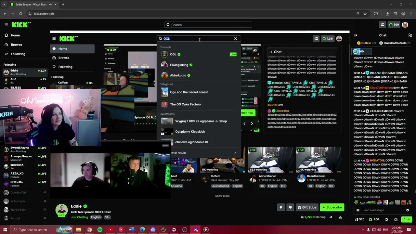
Task: Click Show more under the stream cards
Action: 222,196
